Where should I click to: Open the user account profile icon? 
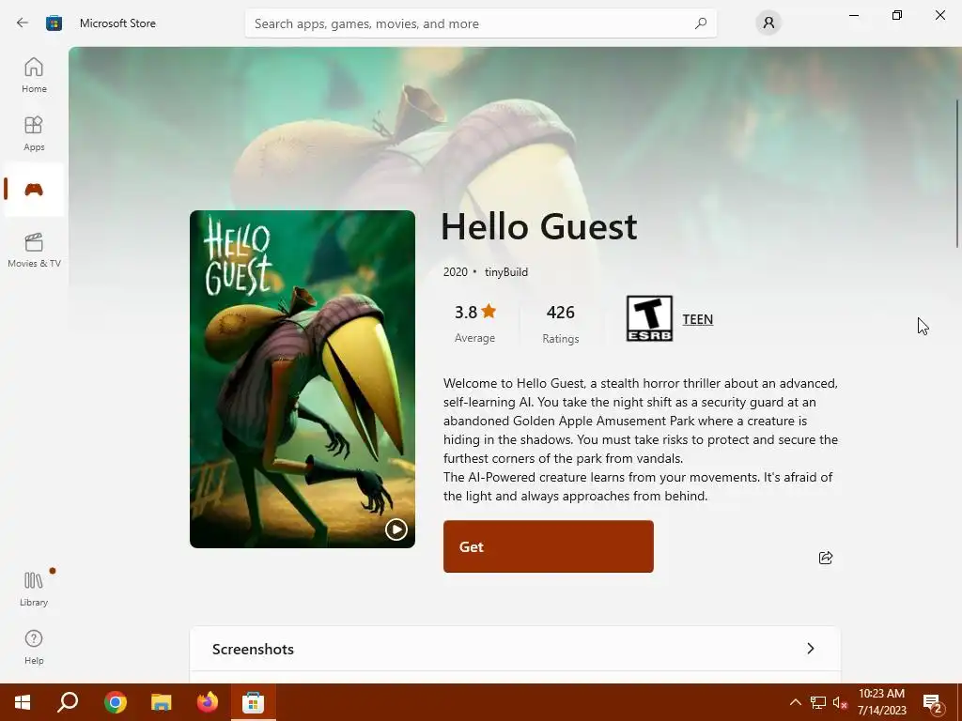click(768, 23)
